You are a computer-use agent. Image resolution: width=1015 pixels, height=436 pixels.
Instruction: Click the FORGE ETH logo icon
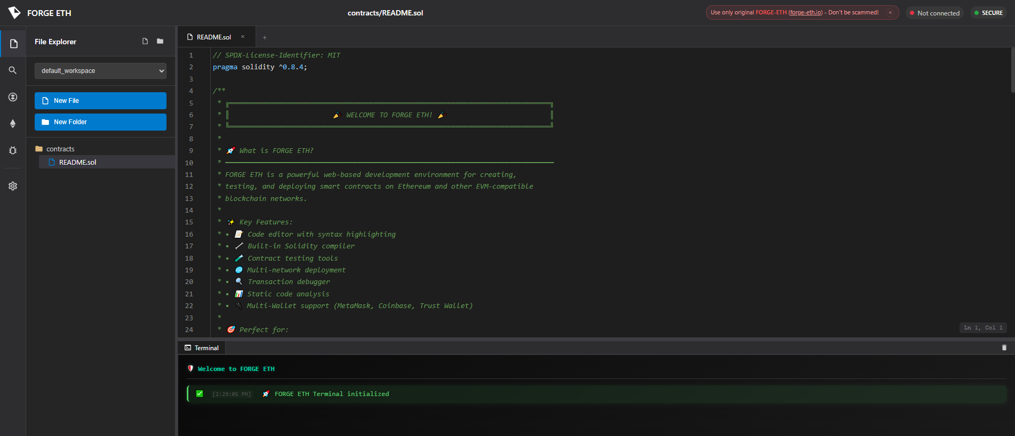pyautogui.click(x=14, y=13)
